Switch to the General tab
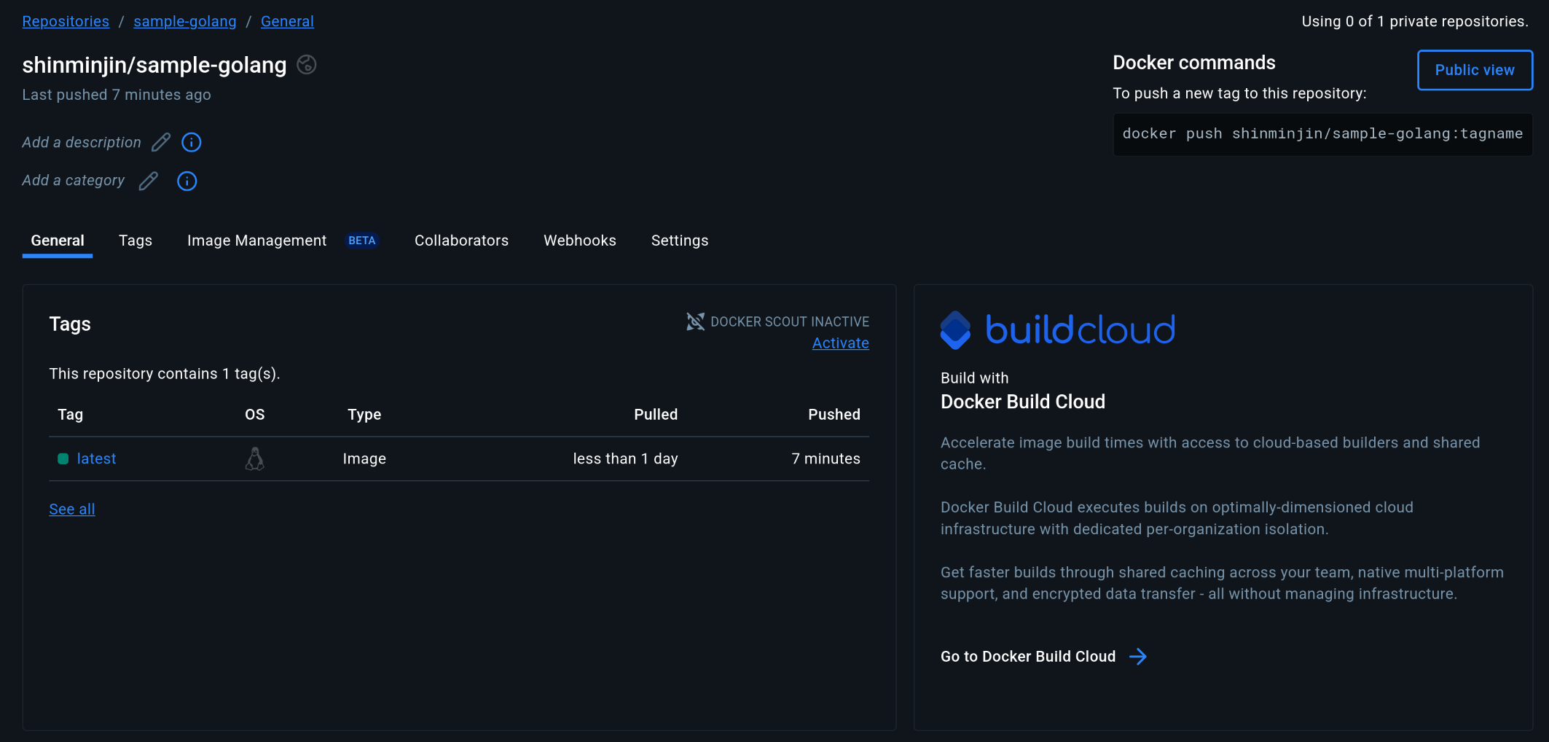This screenshot has height=742, width=1549. [58, 241]
